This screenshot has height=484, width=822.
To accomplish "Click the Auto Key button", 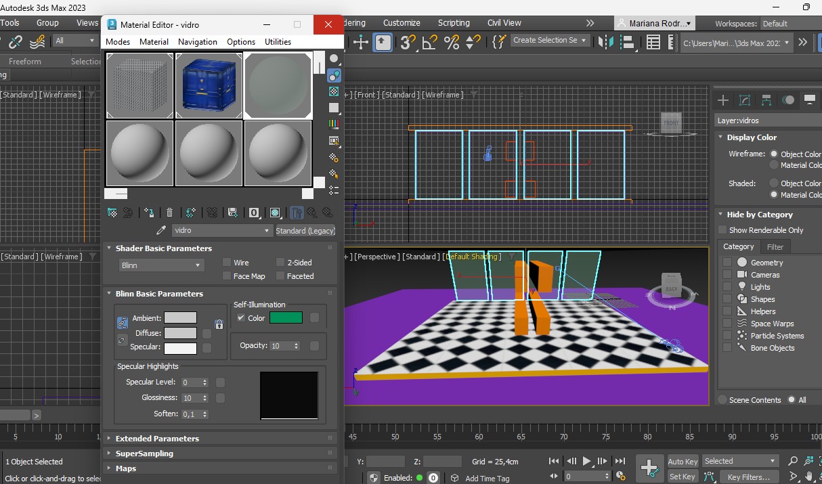I will point(682,462).
